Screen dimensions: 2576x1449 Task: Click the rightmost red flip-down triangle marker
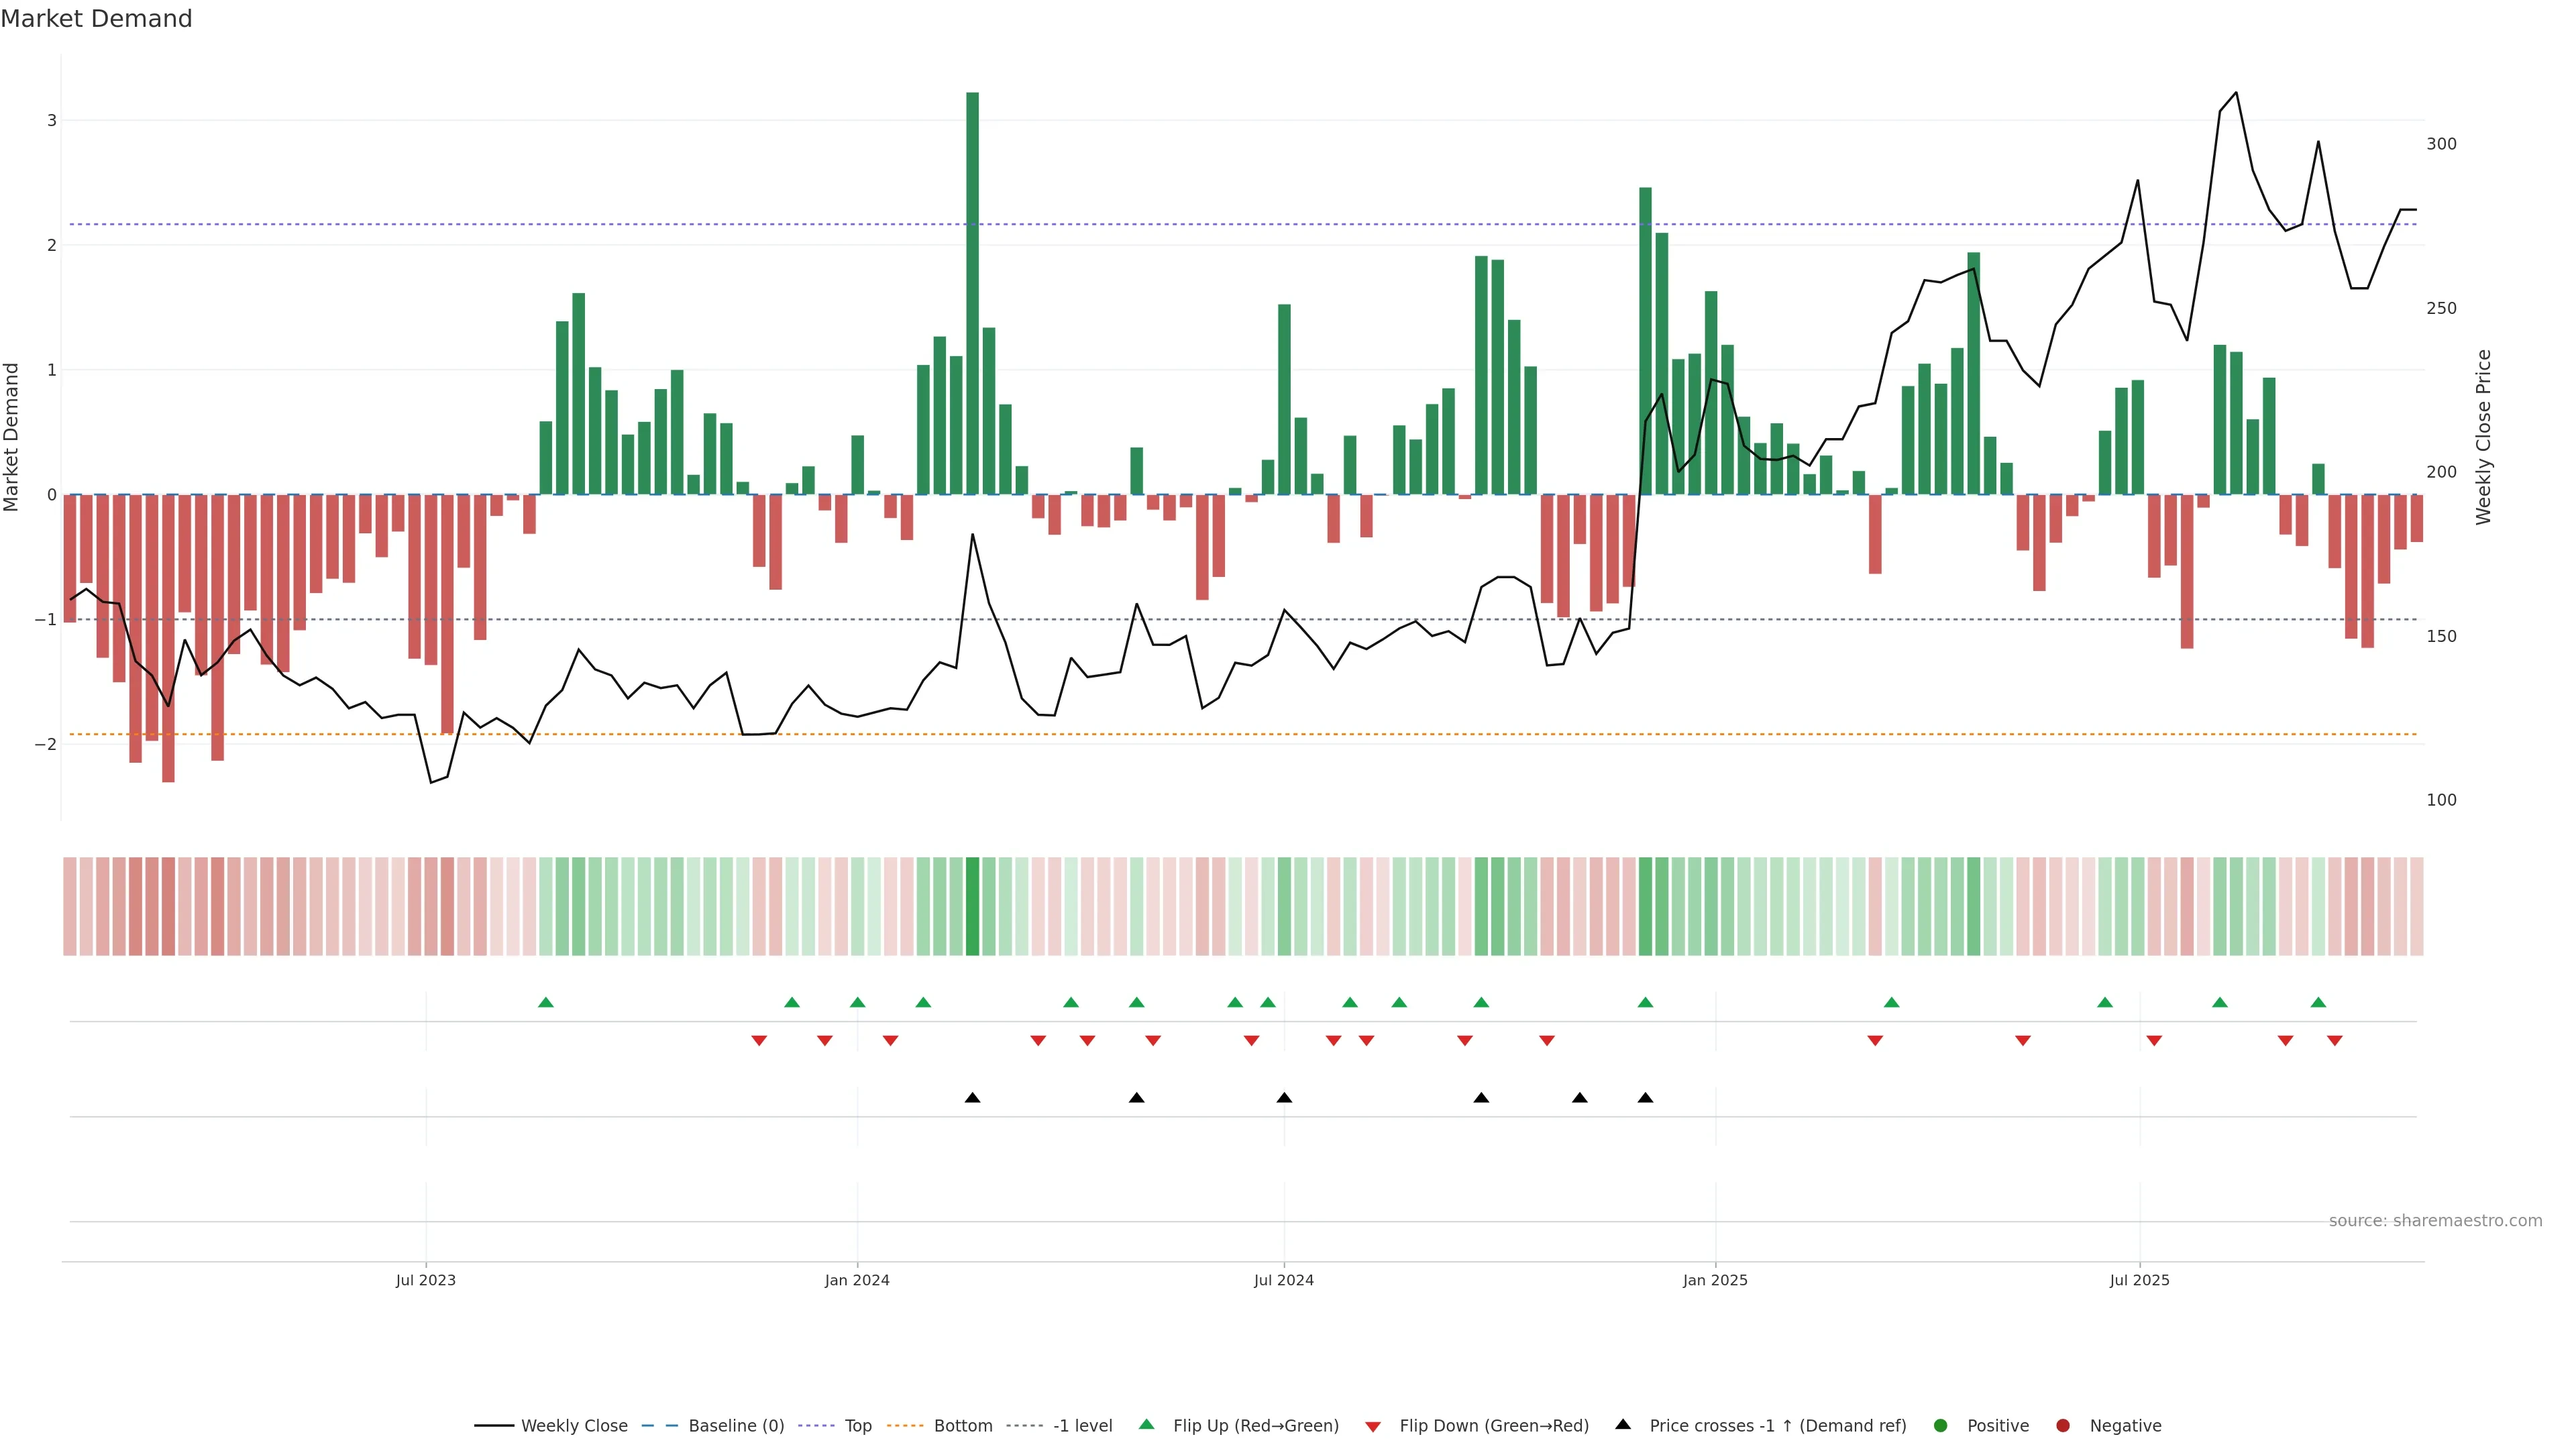click(x=2335, y=1041)
